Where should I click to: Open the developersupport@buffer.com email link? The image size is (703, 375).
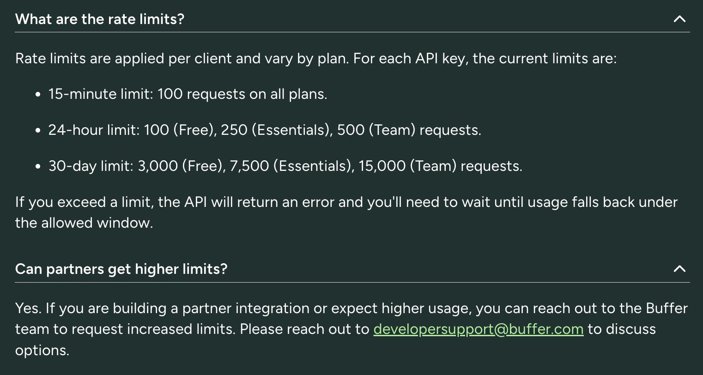[x=478, y=329]
